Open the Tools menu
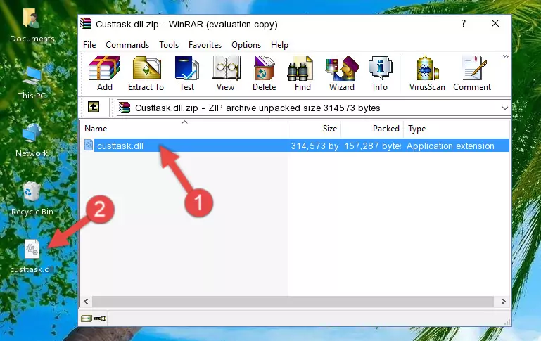The image size is (541, 341). pyautogui.click(x=169, y=45)
